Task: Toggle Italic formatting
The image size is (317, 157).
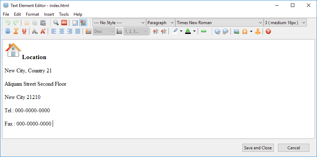Action: point(16,31)
